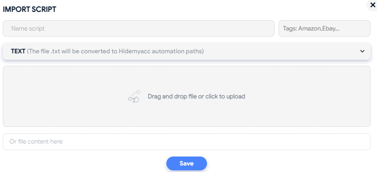Expand the Hidemyacc automation paths format selector
The width and height of the screenshot is (377, 172).
click(x=187, y=51)
